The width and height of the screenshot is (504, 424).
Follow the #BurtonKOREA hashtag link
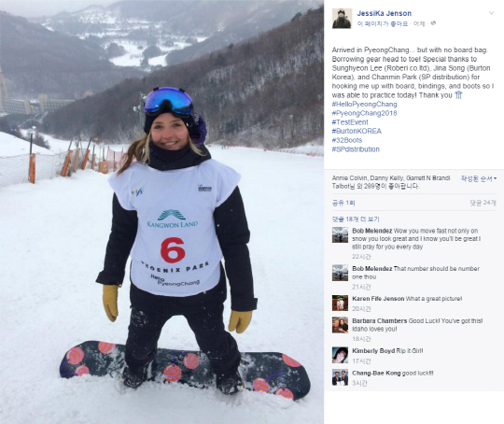(357, 132)
